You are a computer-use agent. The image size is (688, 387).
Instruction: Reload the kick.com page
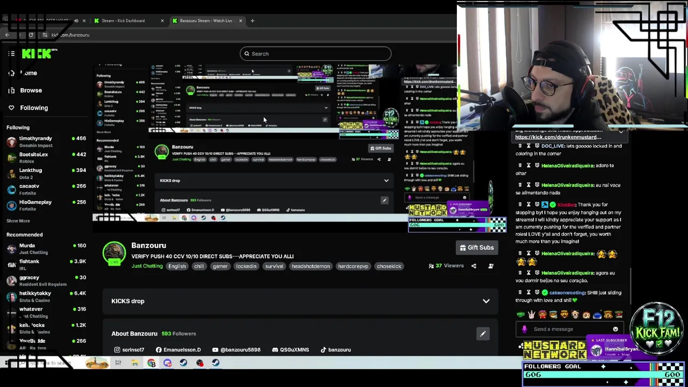31,35
